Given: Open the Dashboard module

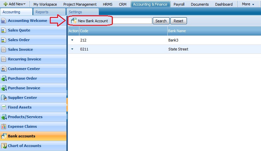Looking at the screenshot, I should pyautogui.click(x=224, y=4).
